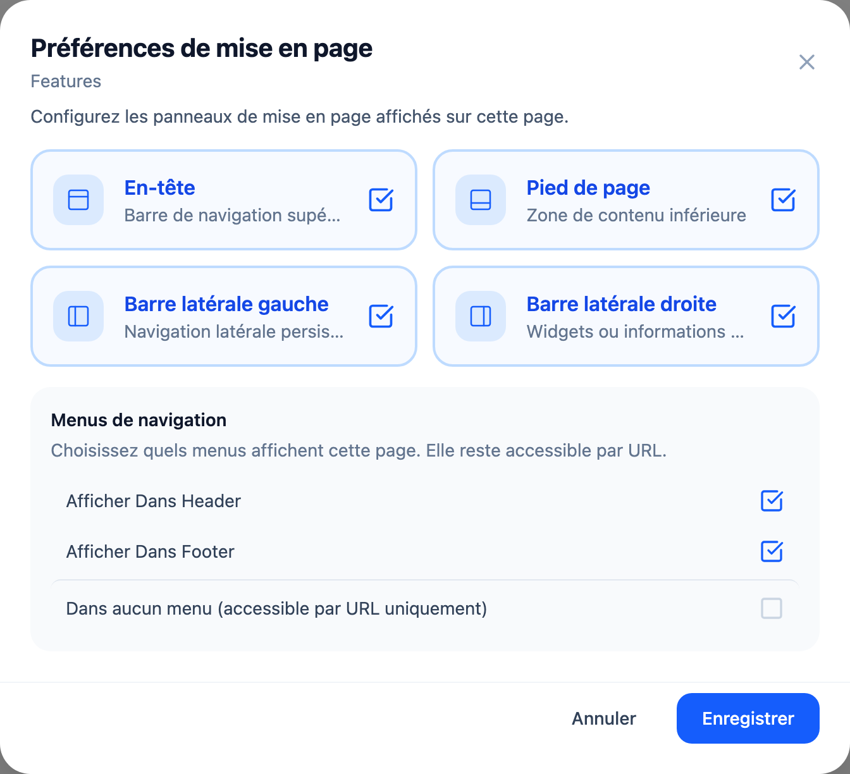Click the Configurez les panneaux instruction text
Viewport: 850px width, 774px height.
point(300,117)
